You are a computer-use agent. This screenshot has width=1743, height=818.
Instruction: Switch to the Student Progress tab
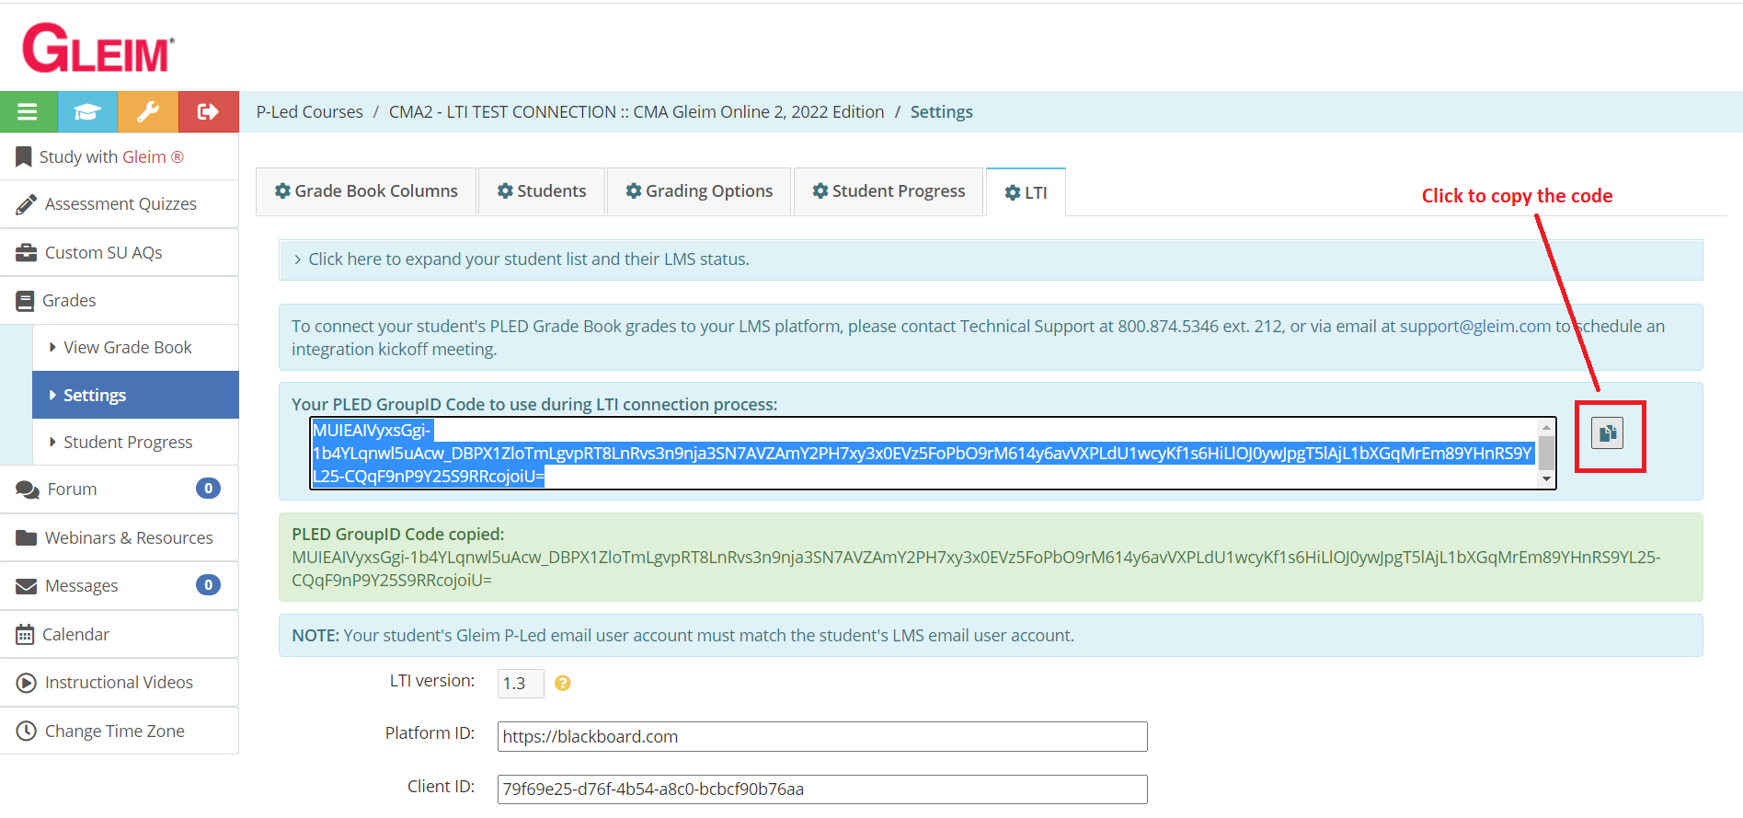point(889,191)
